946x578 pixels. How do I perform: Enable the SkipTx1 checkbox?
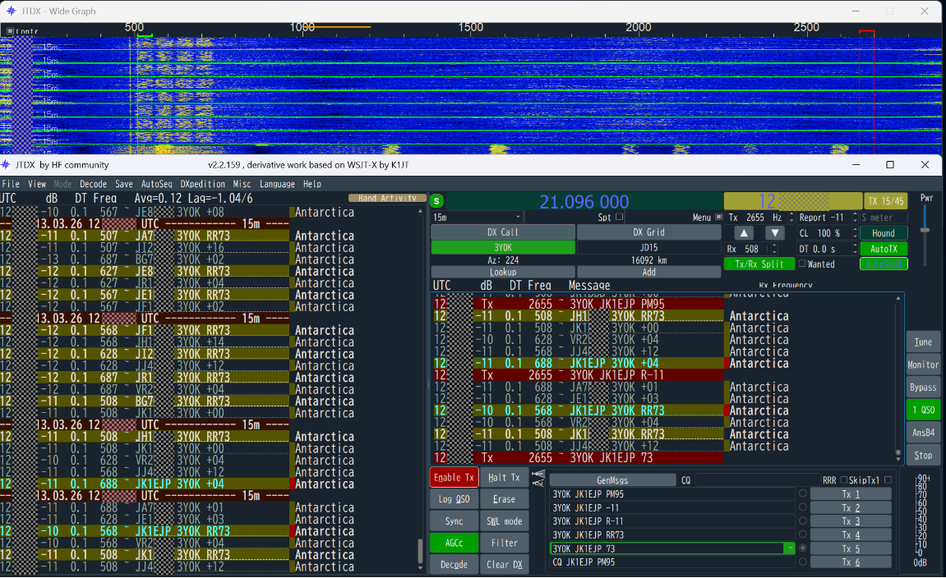888,480
